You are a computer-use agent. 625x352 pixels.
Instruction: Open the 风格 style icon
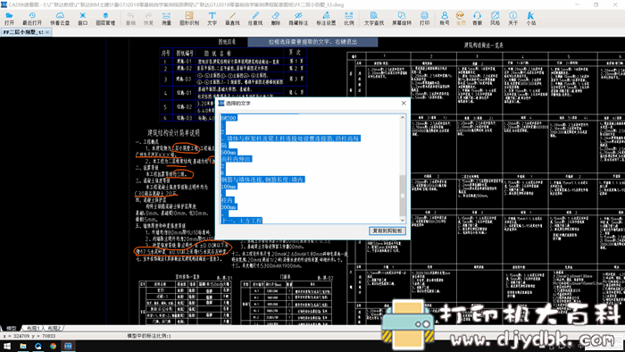(x=495, y=19)
